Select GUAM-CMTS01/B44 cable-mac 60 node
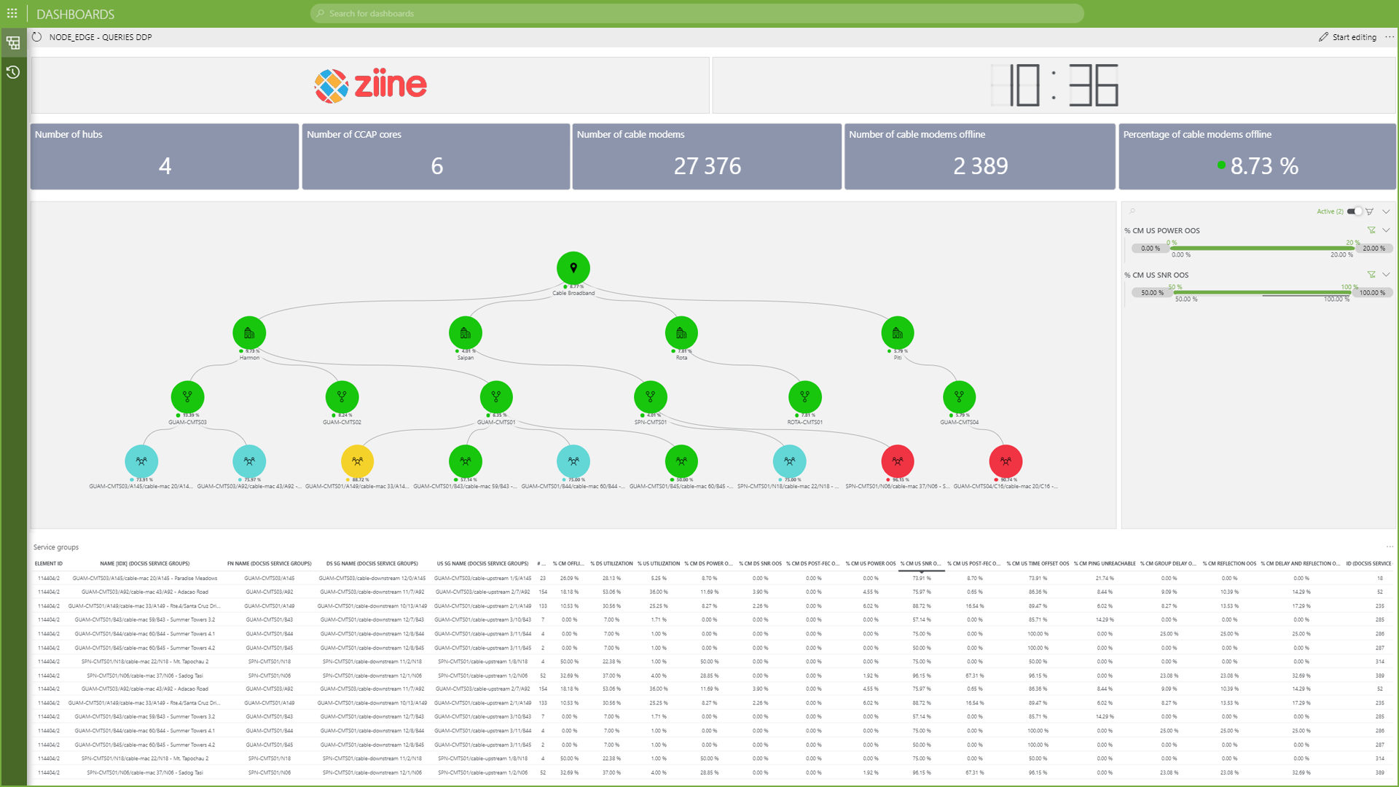This screenshot has width=1399, height=787. pos(573,461)
